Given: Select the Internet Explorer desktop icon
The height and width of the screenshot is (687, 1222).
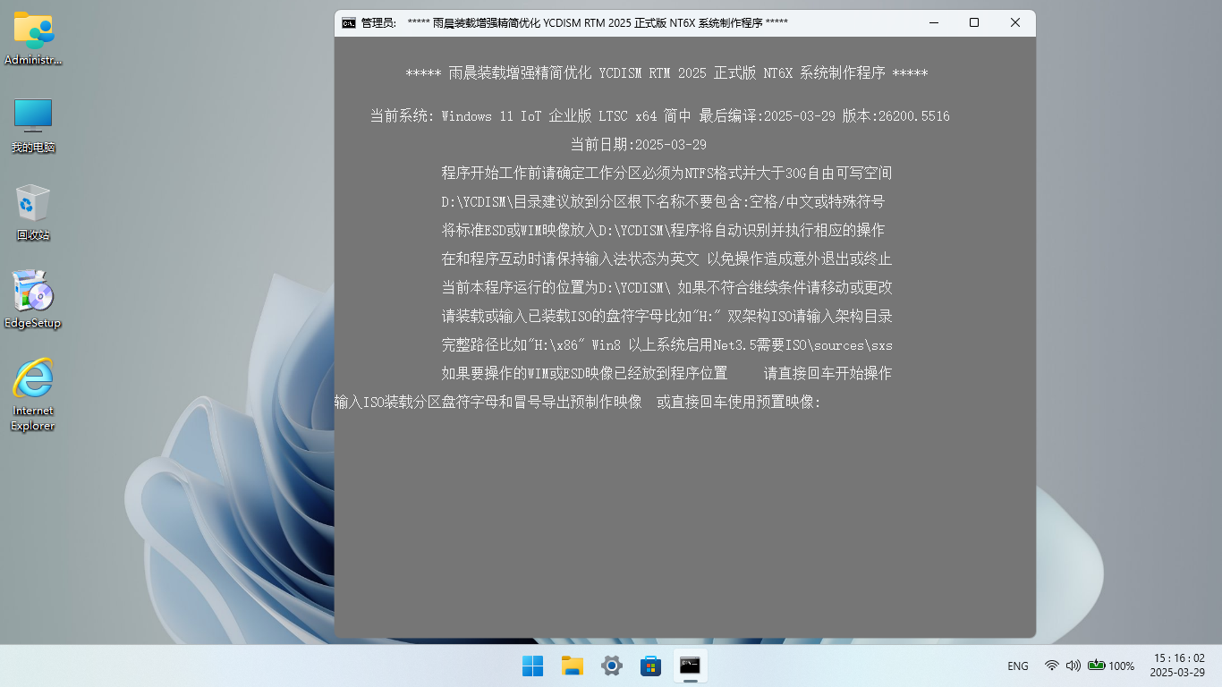Looking at the screenshot, I should click(x=33, y=394).
